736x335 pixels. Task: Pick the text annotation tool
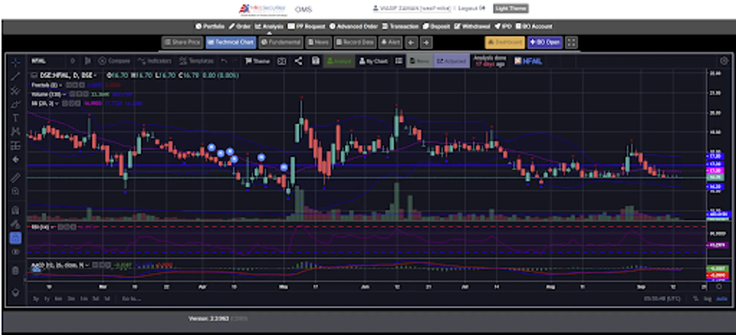(x=15, y=118)
